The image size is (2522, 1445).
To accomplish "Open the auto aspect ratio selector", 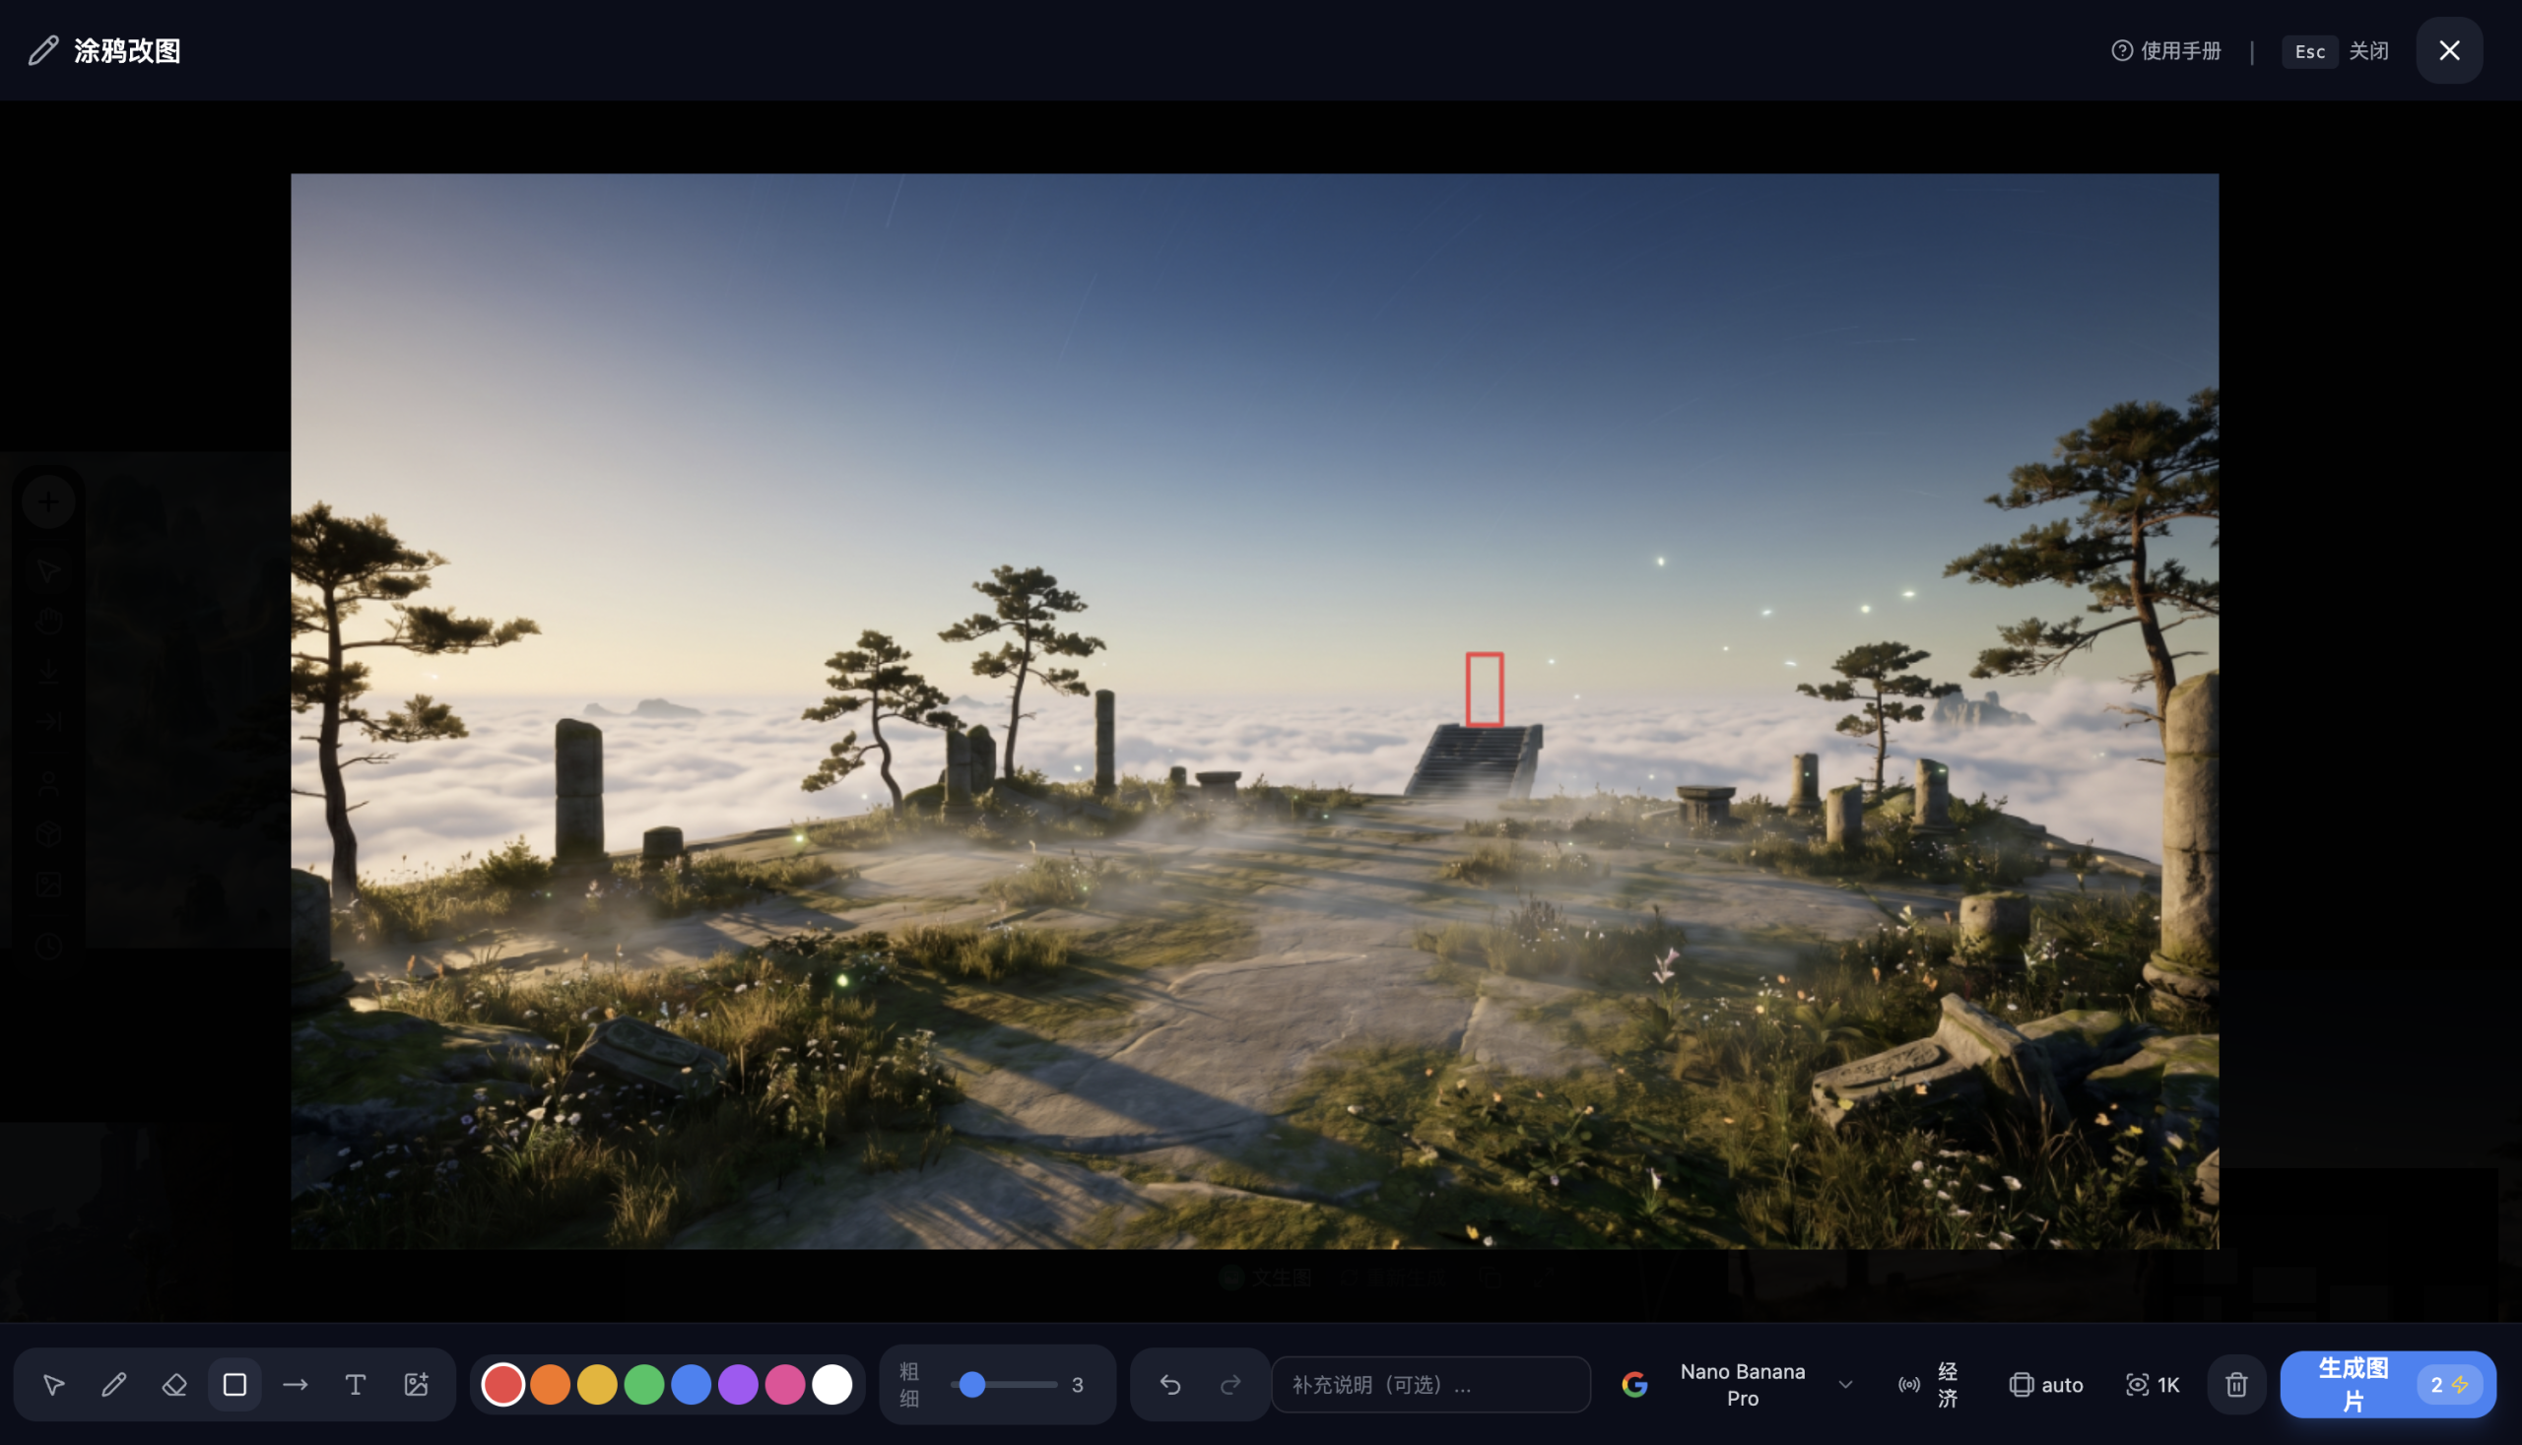I will (2046, 1385).
